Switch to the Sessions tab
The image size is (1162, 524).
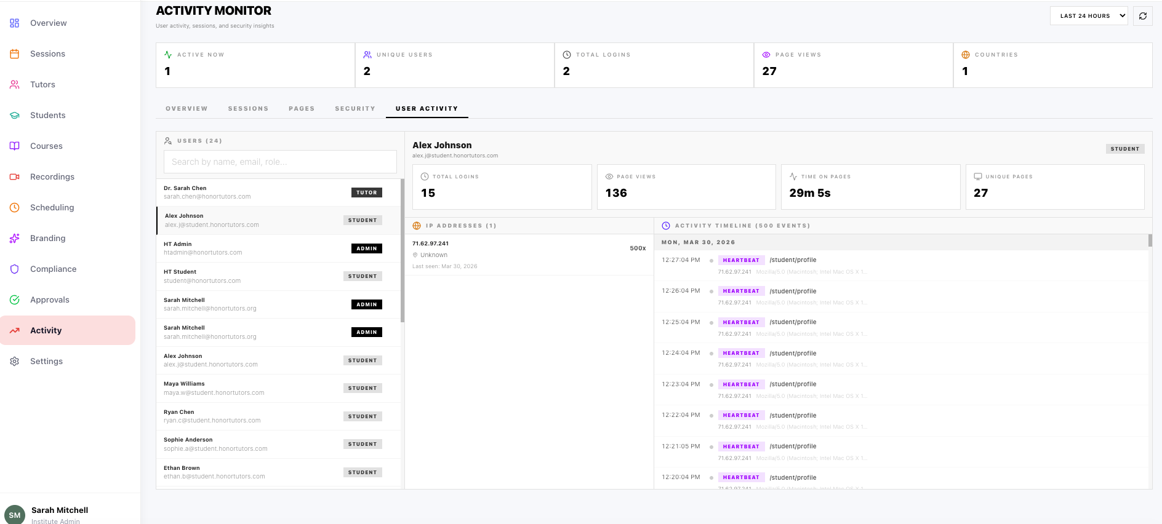(248, 109)
